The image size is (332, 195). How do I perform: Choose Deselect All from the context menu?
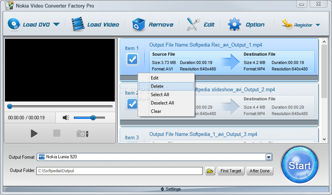(166, 103)
